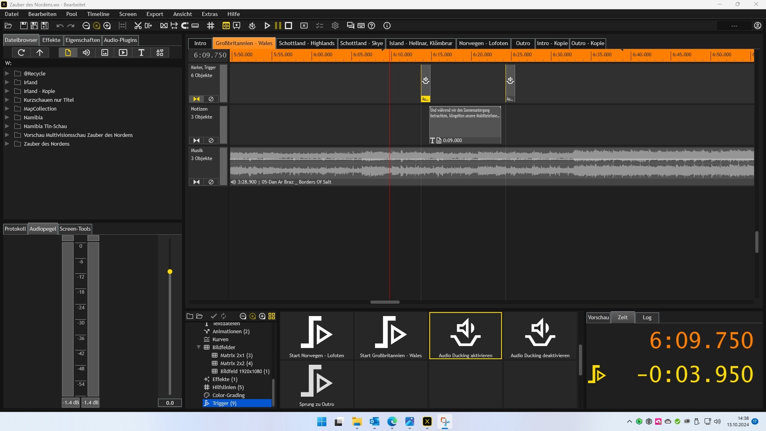Screen dimensions: 766x431
Task: Toggle the grid hash icon in toolbar
Action: pos(211,26)
